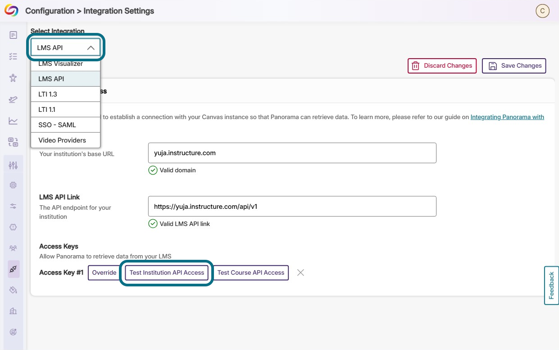Click the Access Keys heading
This screenshot has height=350, width=559.
59,246
